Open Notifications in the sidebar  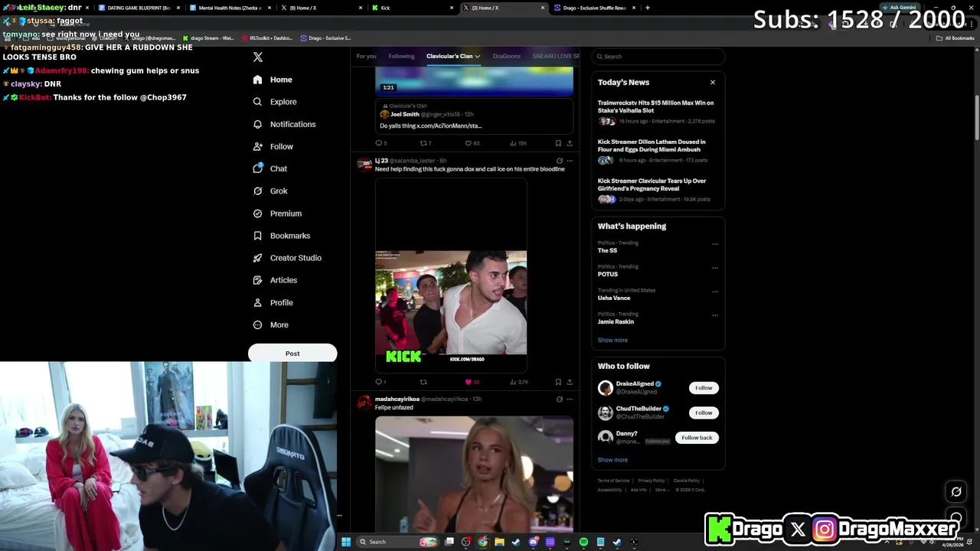click(x=284, y=124)
